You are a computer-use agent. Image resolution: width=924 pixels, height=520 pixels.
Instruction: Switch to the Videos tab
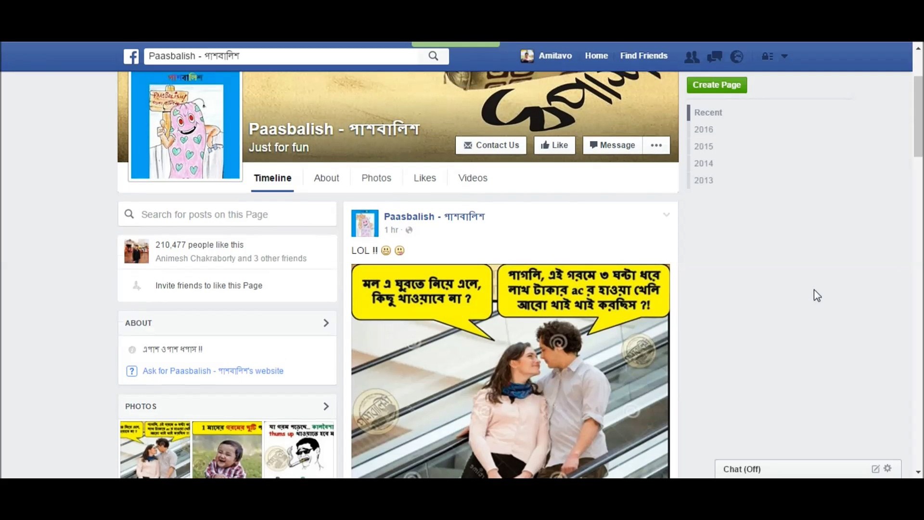coord(473,178)
